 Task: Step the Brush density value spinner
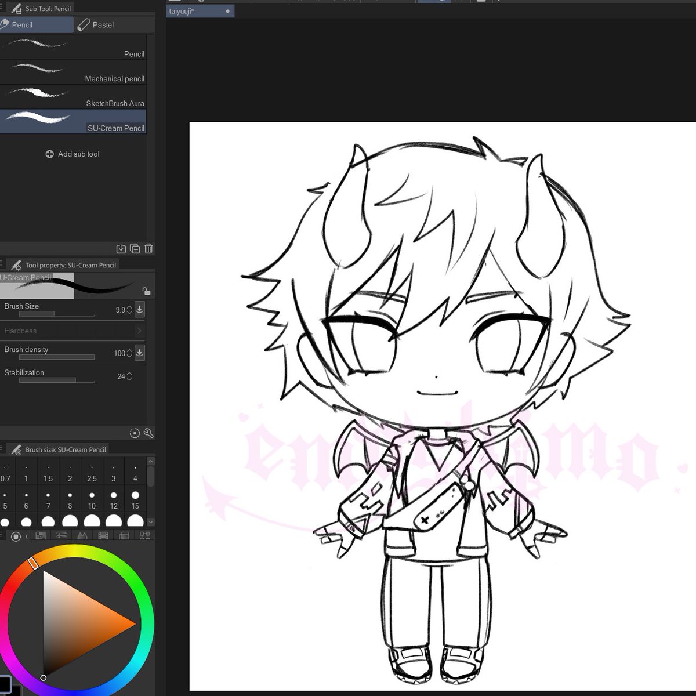(129, 353)
